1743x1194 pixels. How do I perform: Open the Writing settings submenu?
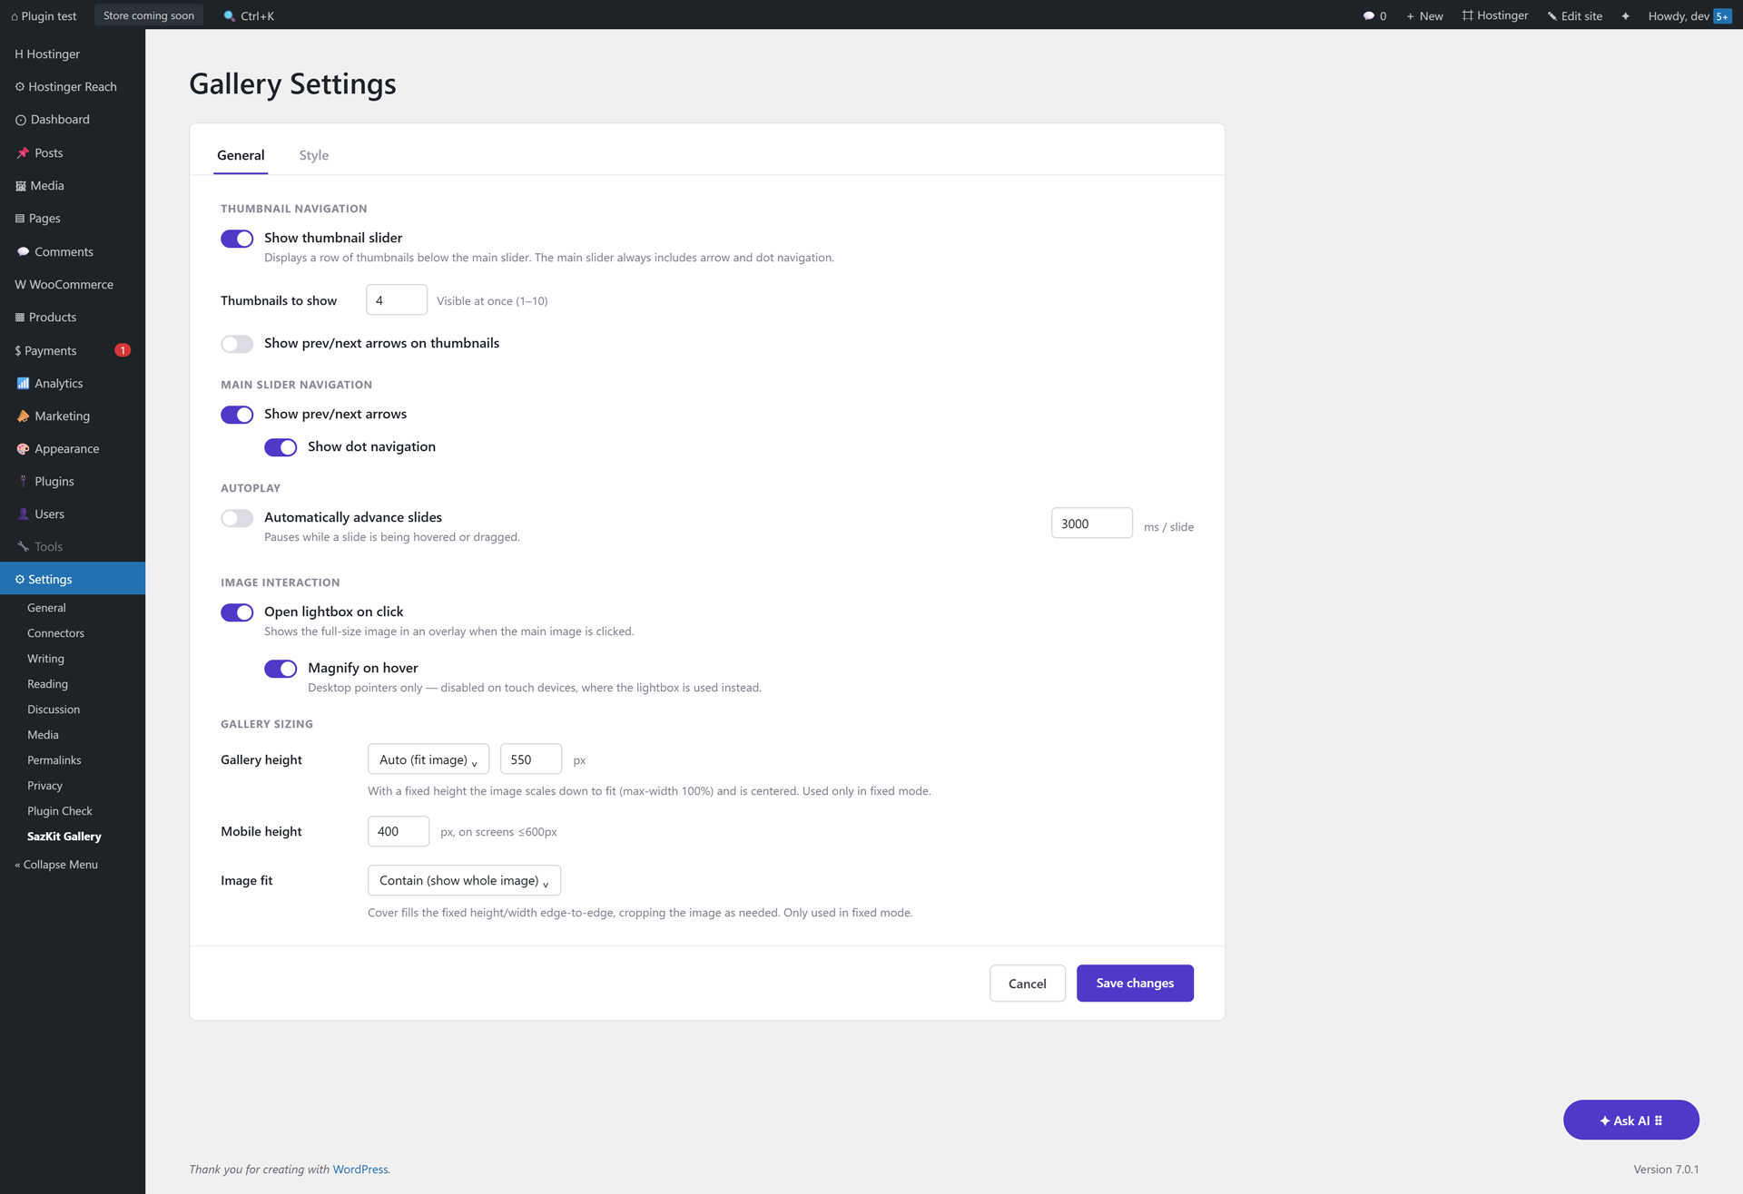pyautogui.click(x=45, y=659)
